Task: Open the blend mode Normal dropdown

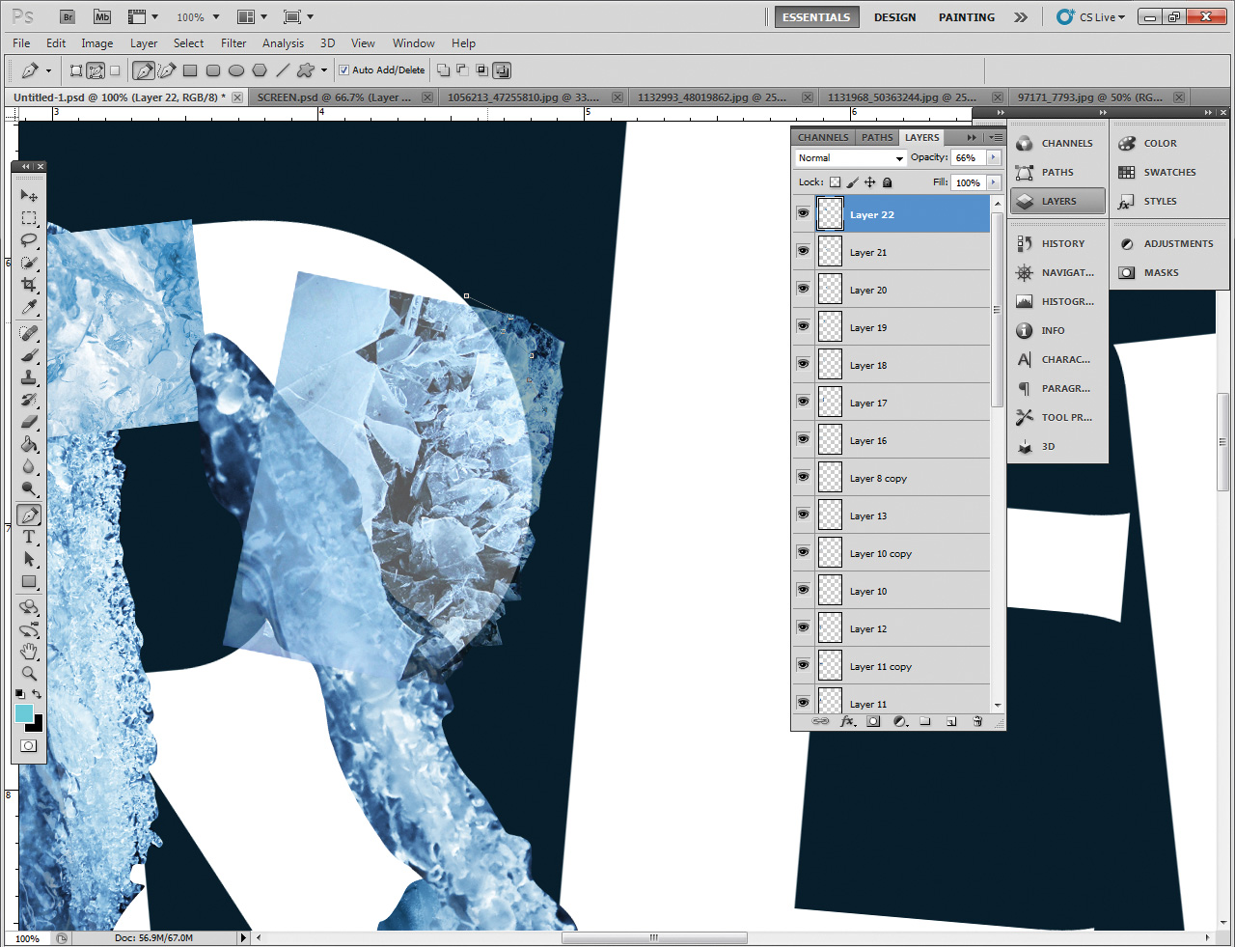Action: 850,158
